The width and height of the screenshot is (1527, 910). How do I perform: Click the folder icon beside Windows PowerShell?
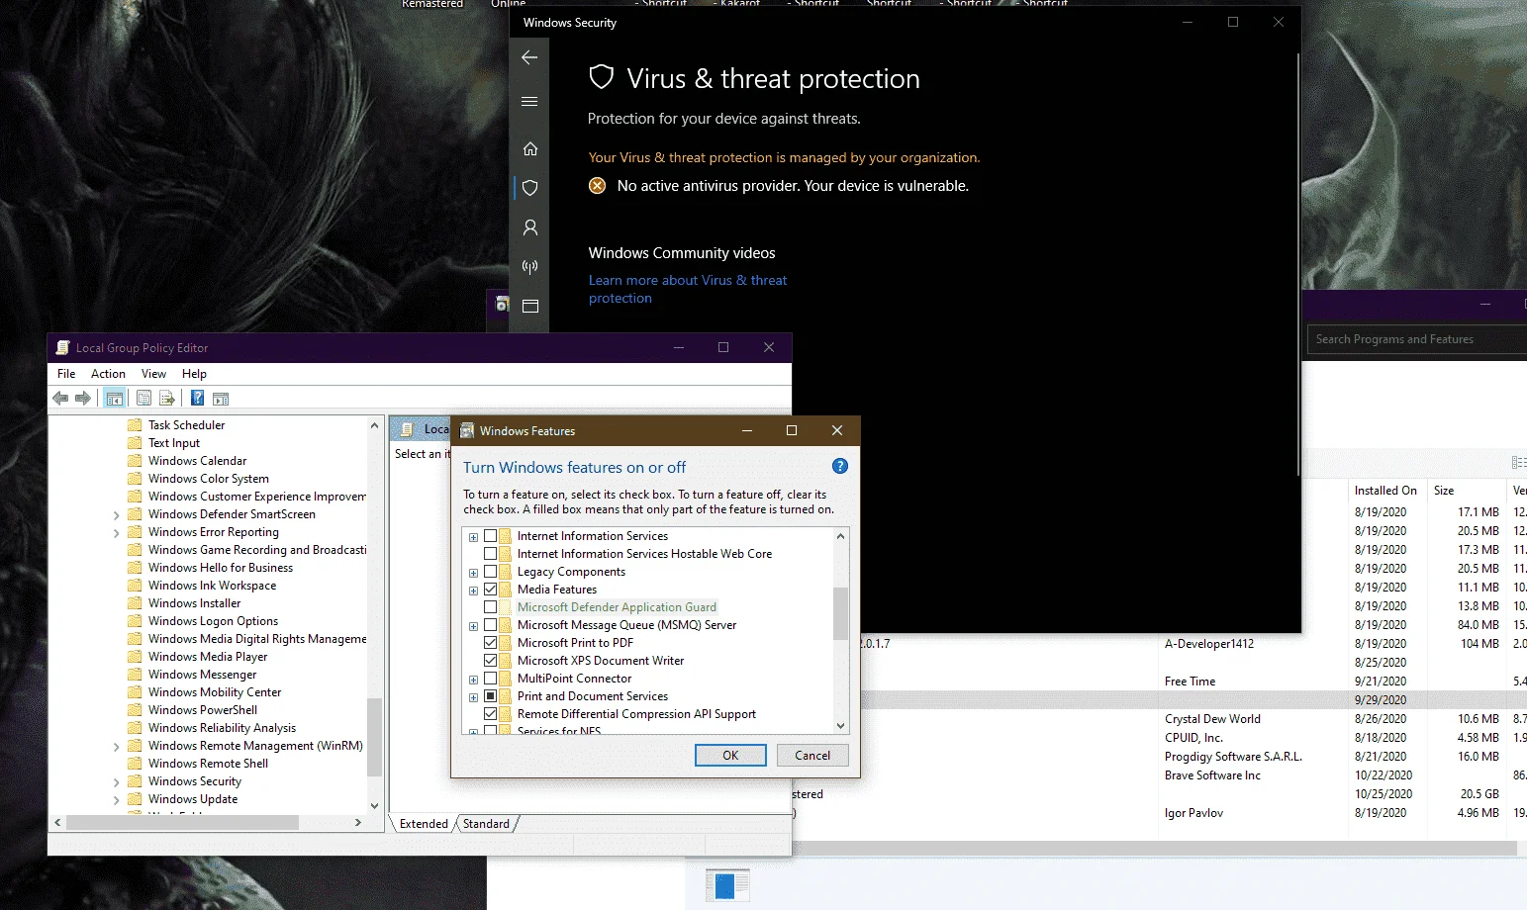(x=135, y=710)
